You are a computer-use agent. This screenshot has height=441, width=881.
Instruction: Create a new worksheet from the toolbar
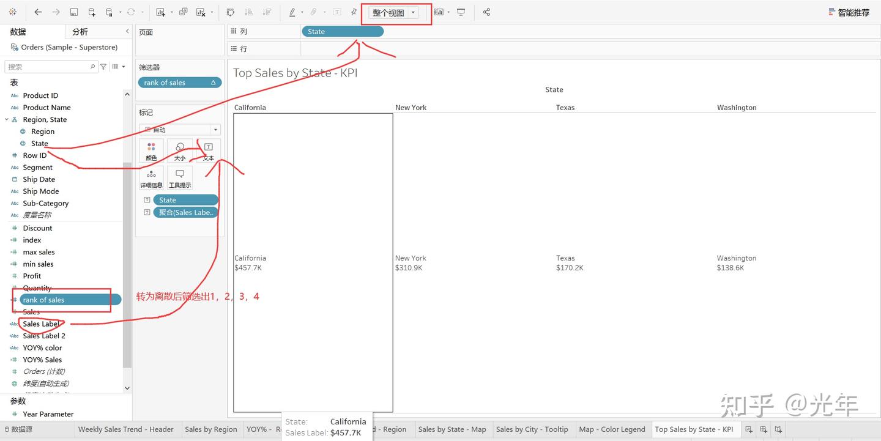click(x=161, y=12)
